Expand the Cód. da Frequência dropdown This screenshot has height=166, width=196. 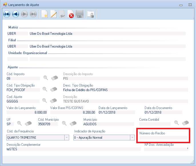(x=67, y=138)
